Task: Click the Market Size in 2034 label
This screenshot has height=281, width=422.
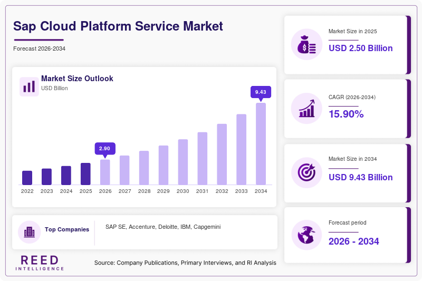Action: click(x=352, y=159)
